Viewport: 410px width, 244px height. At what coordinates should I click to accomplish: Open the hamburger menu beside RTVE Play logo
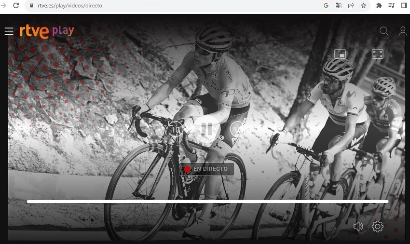(x=9, y=31)
